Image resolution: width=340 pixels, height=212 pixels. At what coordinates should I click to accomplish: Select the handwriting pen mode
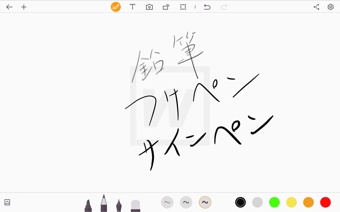click(x=116, y=7)
